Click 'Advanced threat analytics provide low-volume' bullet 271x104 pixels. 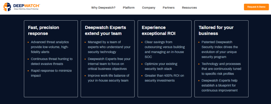[x=50, y=47]
